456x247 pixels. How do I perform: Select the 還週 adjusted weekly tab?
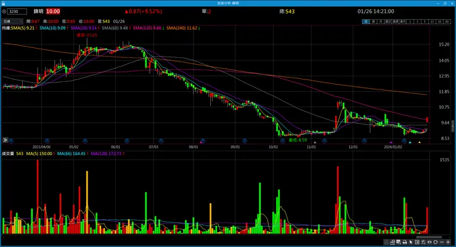pos(395,22)
